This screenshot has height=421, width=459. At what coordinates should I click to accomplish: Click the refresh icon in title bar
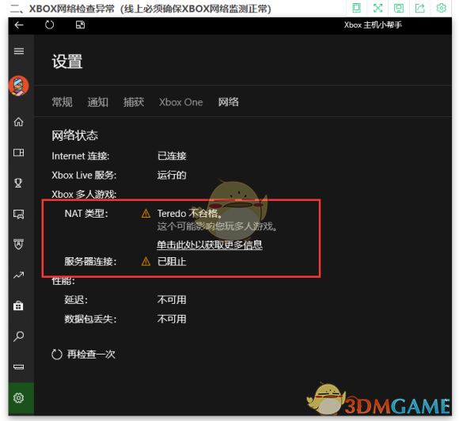50,25
